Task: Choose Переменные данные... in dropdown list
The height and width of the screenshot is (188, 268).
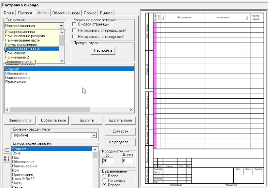Action: pyautogui.click(x=32, y=49)
